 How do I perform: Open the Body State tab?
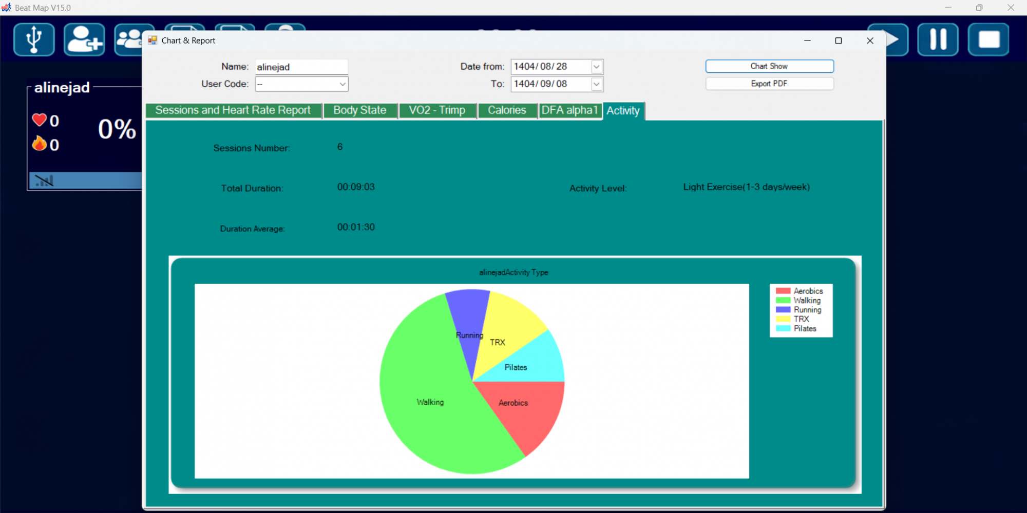(x=359, y=110)
